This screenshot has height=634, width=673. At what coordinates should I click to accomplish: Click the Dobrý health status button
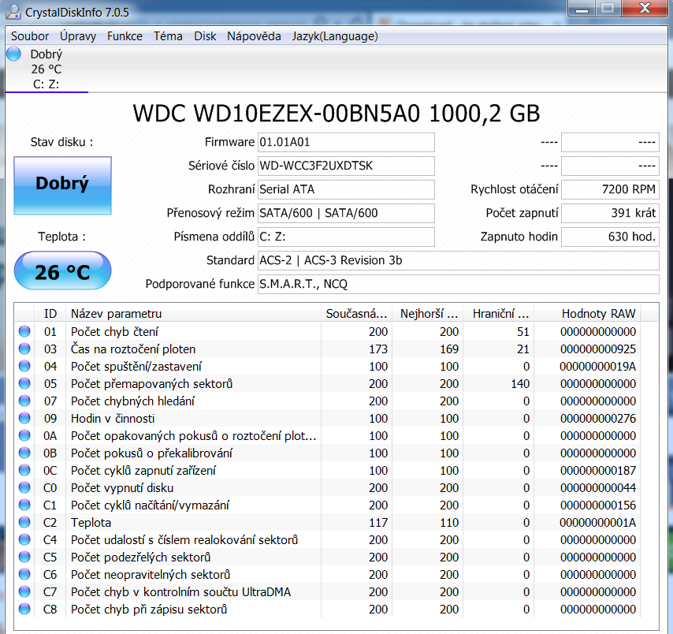[62, 185]
